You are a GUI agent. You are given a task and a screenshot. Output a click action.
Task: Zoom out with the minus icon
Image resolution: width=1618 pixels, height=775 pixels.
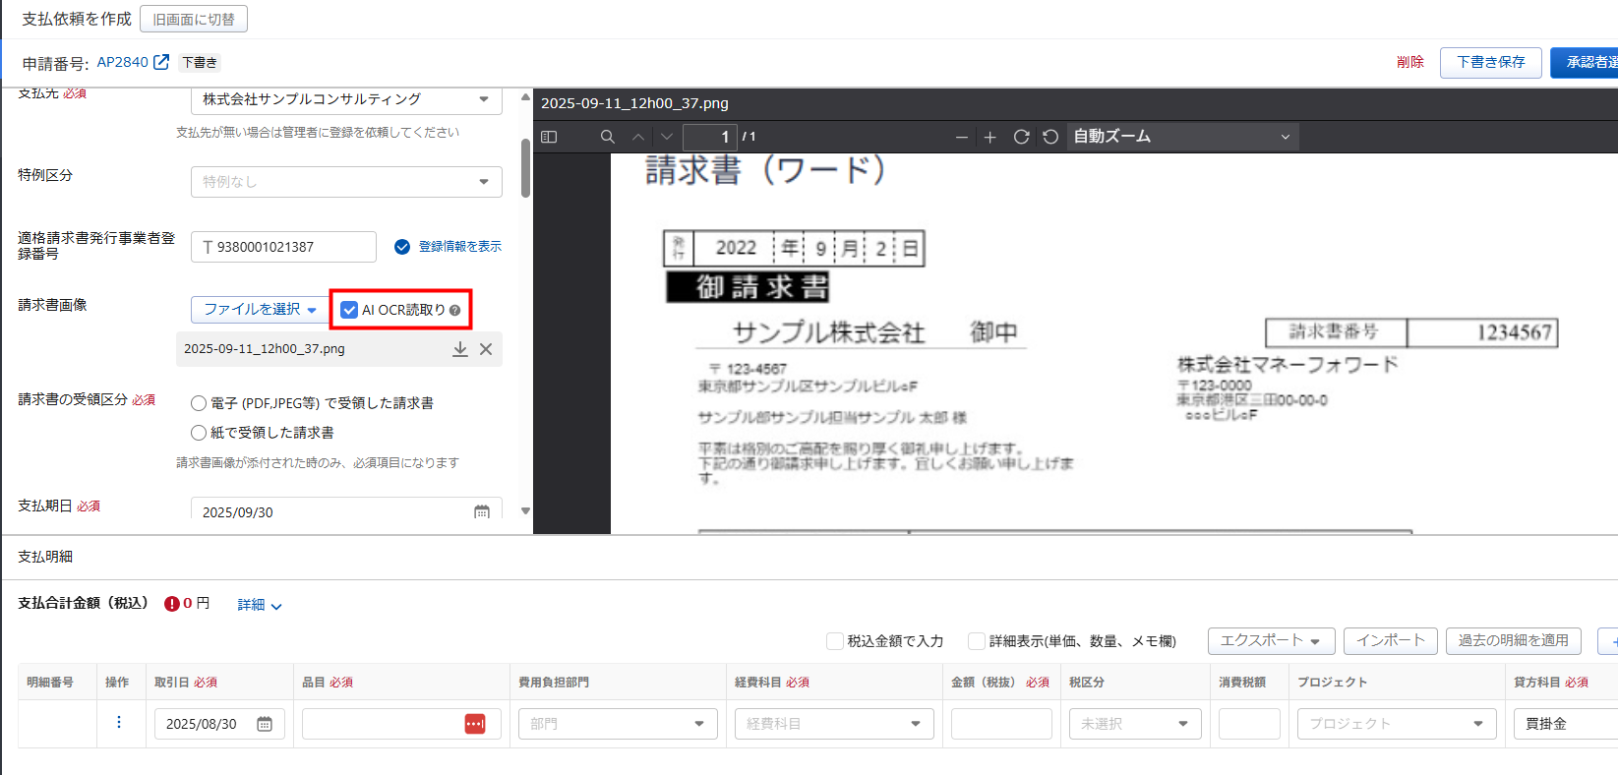[962, 137]
